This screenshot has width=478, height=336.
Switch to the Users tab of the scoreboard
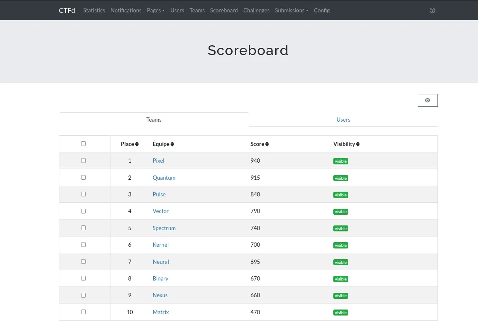[x=343, y=120]
